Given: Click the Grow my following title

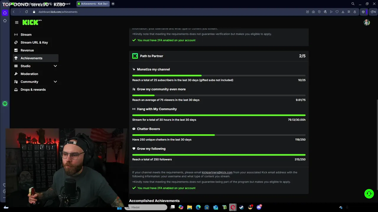Looking at the screenshot, I should (x=151, y=149).
